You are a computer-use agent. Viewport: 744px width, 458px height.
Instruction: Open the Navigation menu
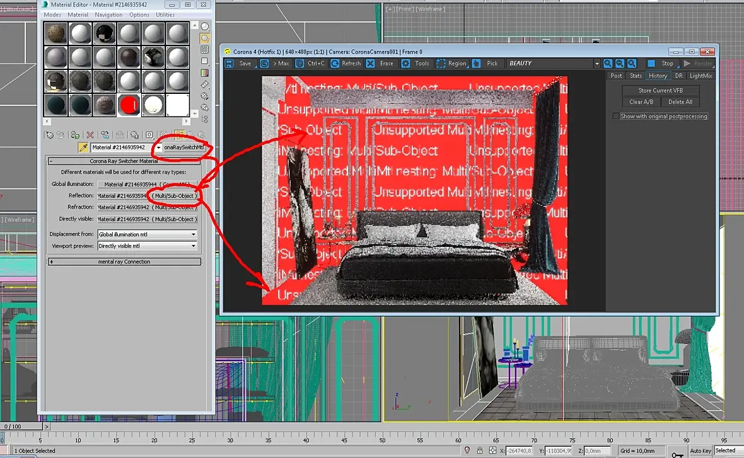tap(108, 14)
